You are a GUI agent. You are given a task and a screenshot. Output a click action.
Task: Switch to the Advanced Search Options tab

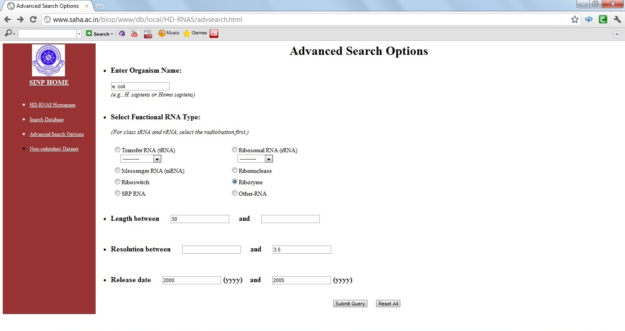tap(47, 6)
